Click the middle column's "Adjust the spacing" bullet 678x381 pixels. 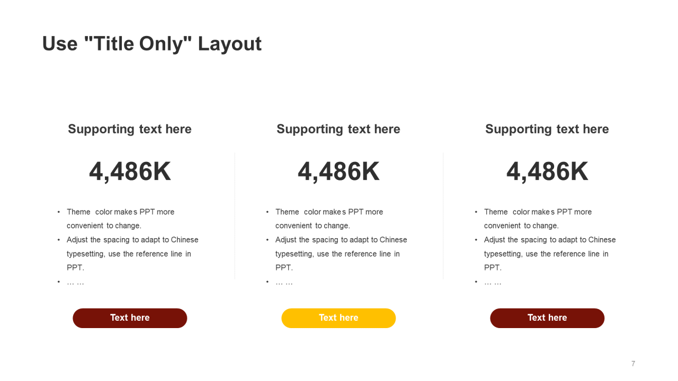coord(341,253)
